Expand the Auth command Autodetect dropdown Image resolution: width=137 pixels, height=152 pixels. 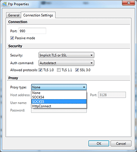pyautogui.click(x=66, y=63)
